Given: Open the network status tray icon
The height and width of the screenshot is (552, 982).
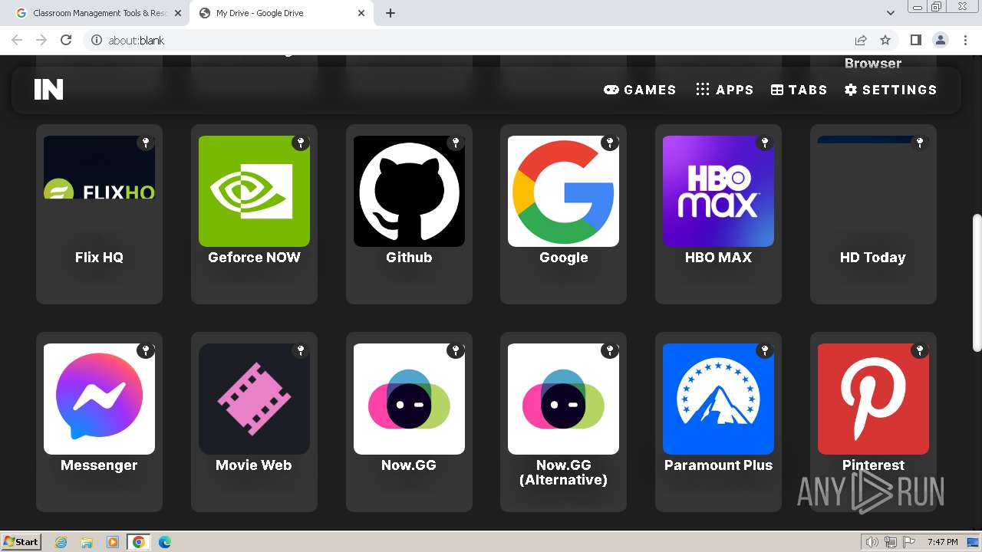Looking at the screenshot, I should tap(891, 542).
